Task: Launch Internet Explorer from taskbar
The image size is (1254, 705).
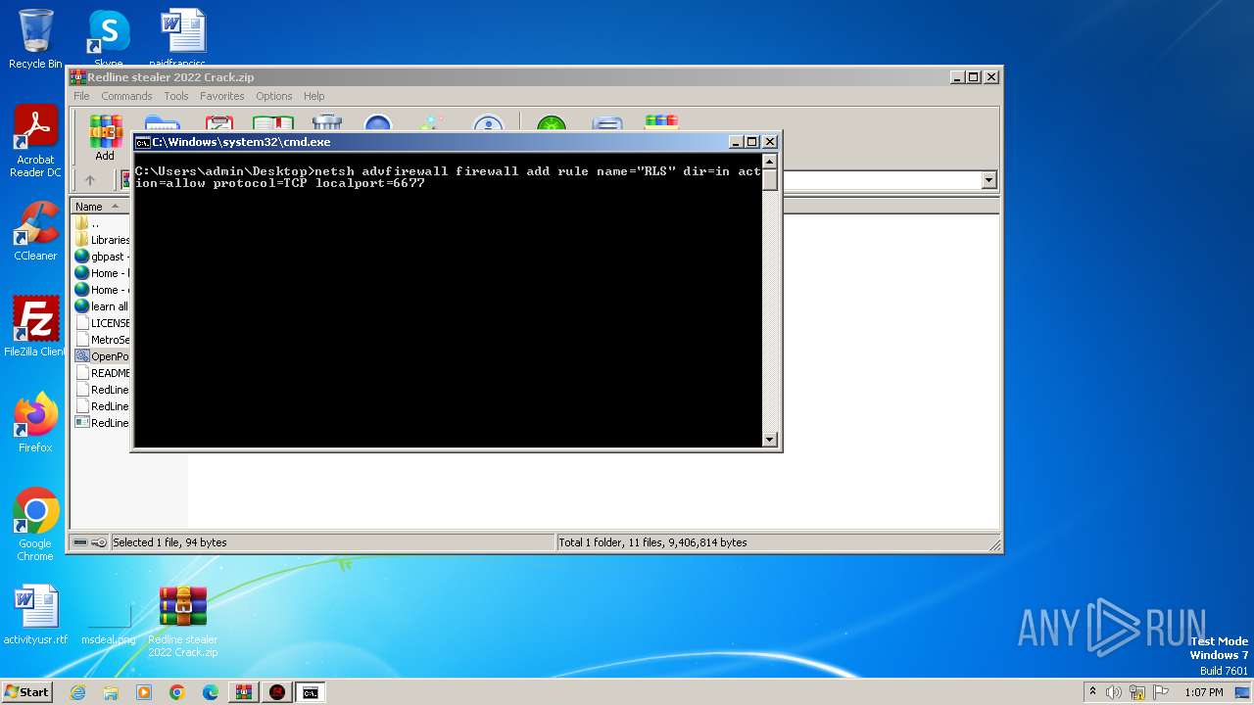Action: [x=77, y=692]
